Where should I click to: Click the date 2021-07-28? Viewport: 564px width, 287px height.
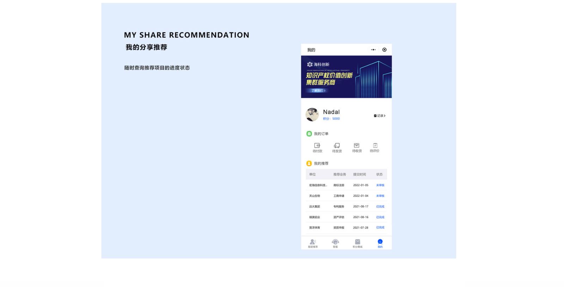361,228
